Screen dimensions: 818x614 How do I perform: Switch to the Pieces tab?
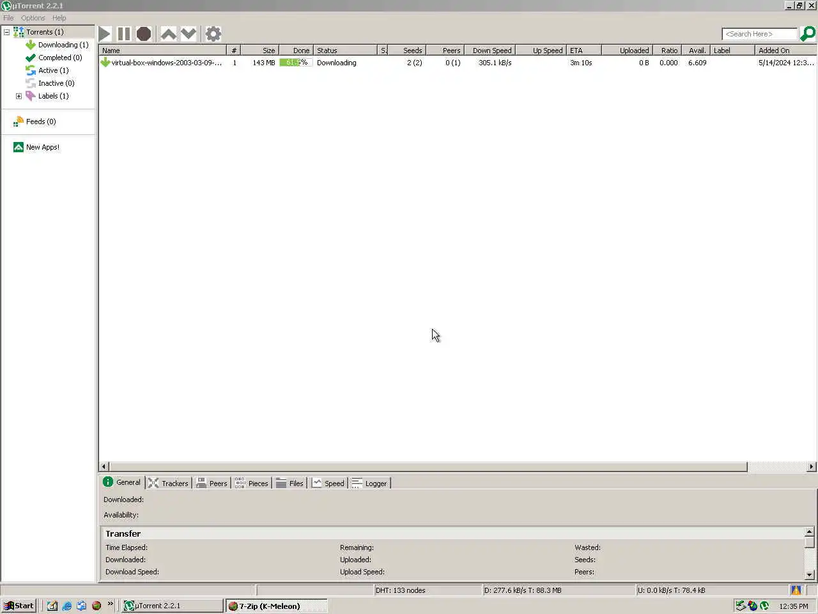[x=252, y=483]
